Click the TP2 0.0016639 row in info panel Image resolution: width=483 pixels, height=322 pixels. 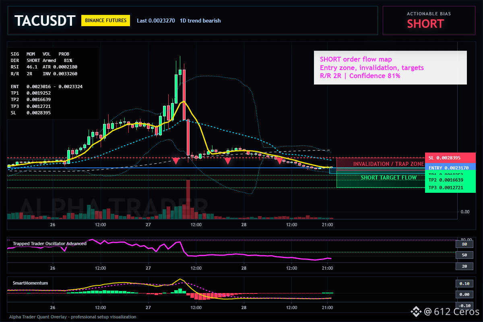pyautogui.click(x=31, y=100)
